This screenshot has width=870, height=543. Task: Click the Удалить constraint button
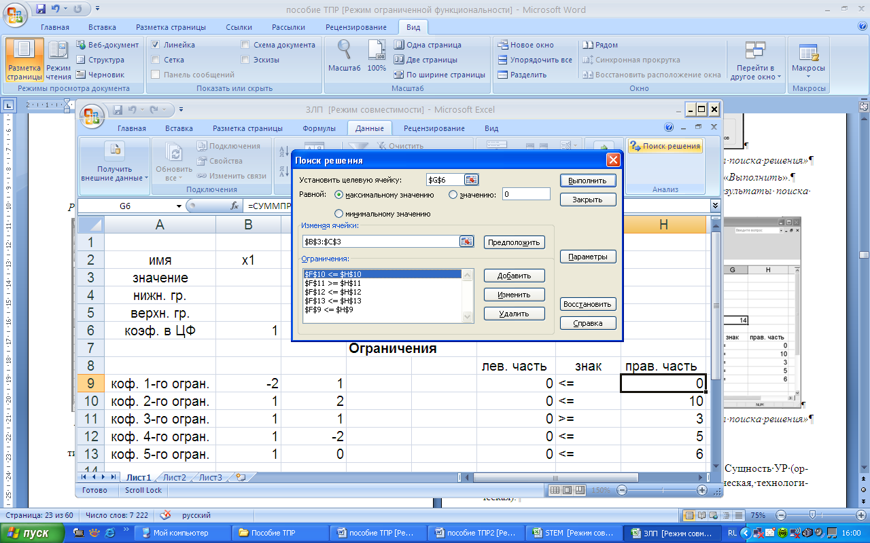[515, 314]
